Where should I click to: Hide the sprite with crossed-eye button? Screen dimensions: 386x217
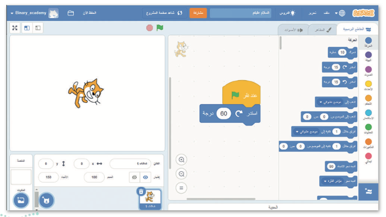(x=134, y=177)
